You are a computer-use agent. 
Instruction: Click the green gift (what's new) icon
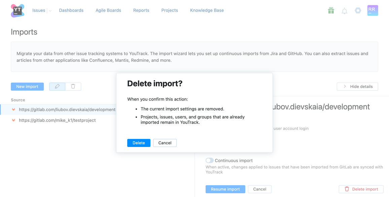click(x=331, y=10)
